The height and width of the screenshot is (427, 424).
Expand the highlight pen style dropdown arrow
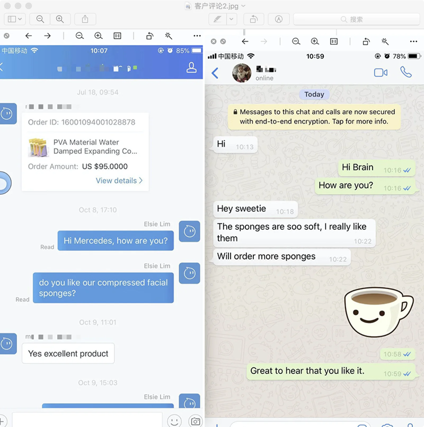pos(232,19)
